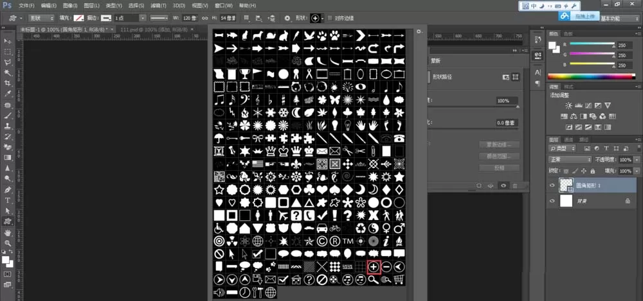The height and width of the screenshot is (301, 643).
Task: Toggle link between width and height
Action: point(205,18)
